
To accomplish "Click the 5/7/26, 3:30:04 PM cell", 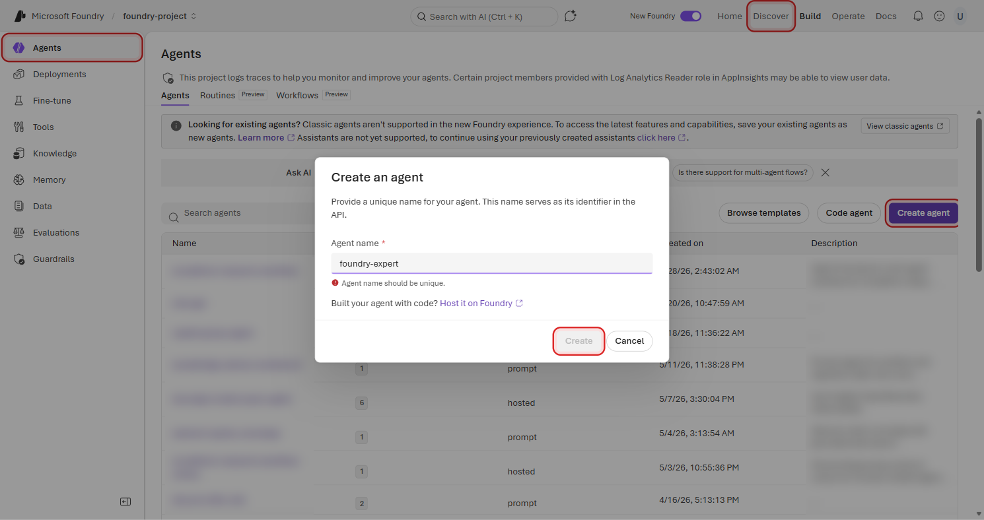I will click(697, 399).
